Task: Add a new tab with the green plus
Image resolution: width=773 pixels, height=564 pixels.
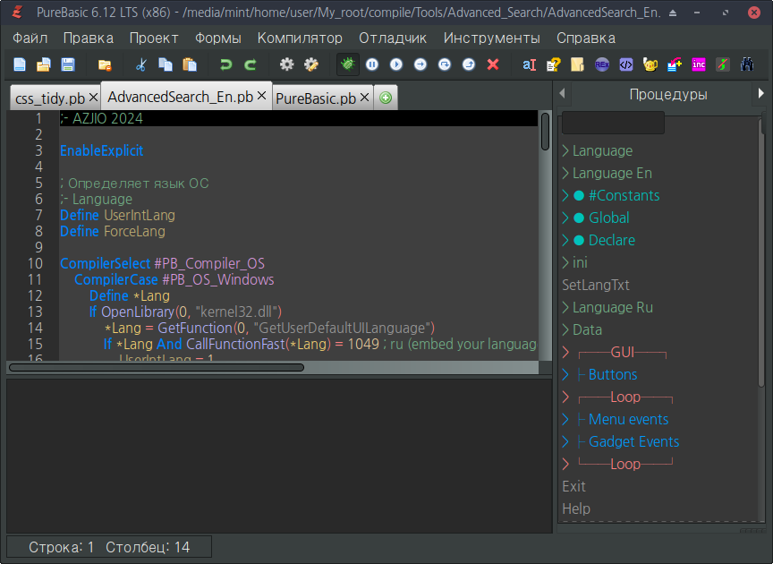Action: coord(386,98)
